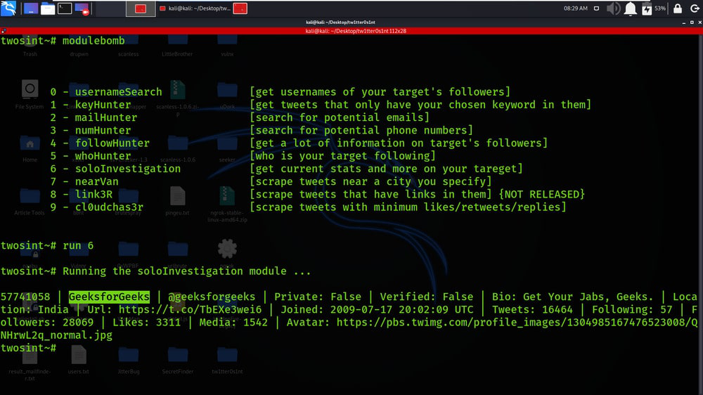
Task: Click the 'Verified: False' field
Action: pos(427,297)
